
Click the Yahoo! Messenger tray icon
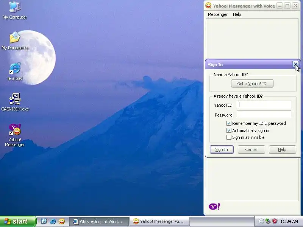[x=261, y=221]
